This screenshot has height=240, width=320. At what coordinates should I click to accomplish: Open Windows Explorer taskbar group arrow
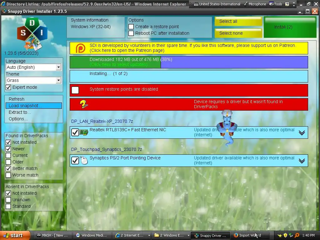click(x=188, y=236)
